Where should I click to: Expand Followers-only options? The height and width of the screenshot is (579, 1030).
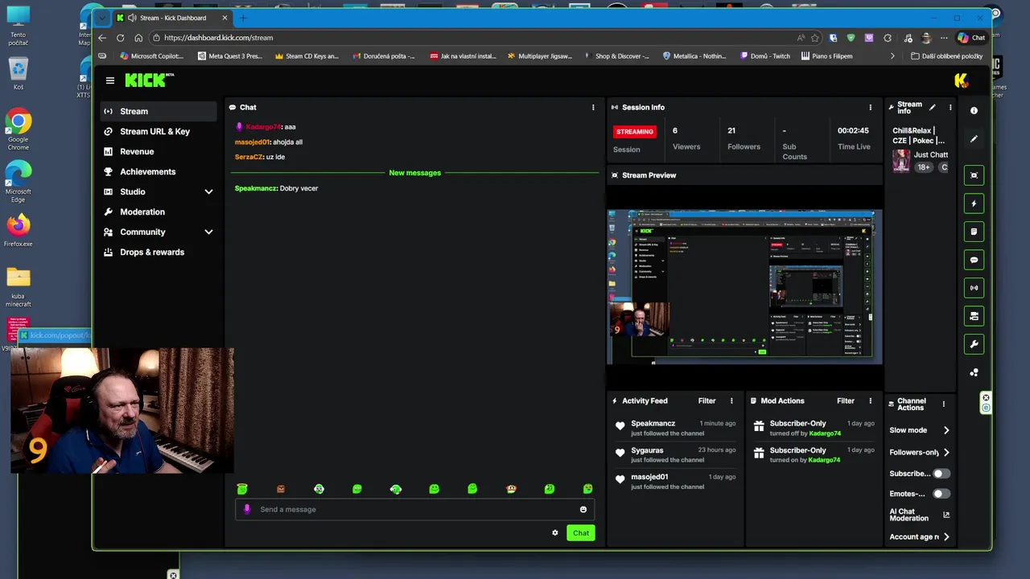[946, 452]
